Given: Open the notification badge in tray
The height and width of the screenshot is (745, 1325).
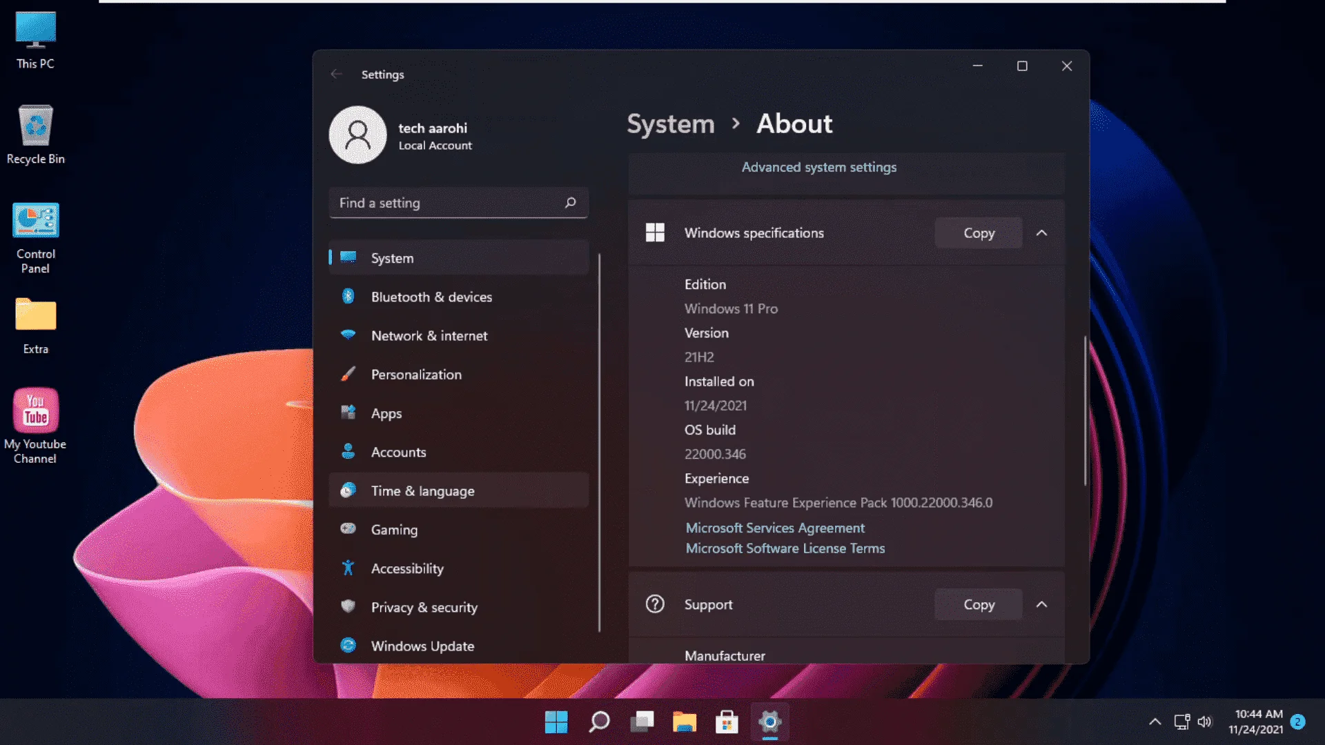Looking at the screenshot, I should pos(1298,722).
